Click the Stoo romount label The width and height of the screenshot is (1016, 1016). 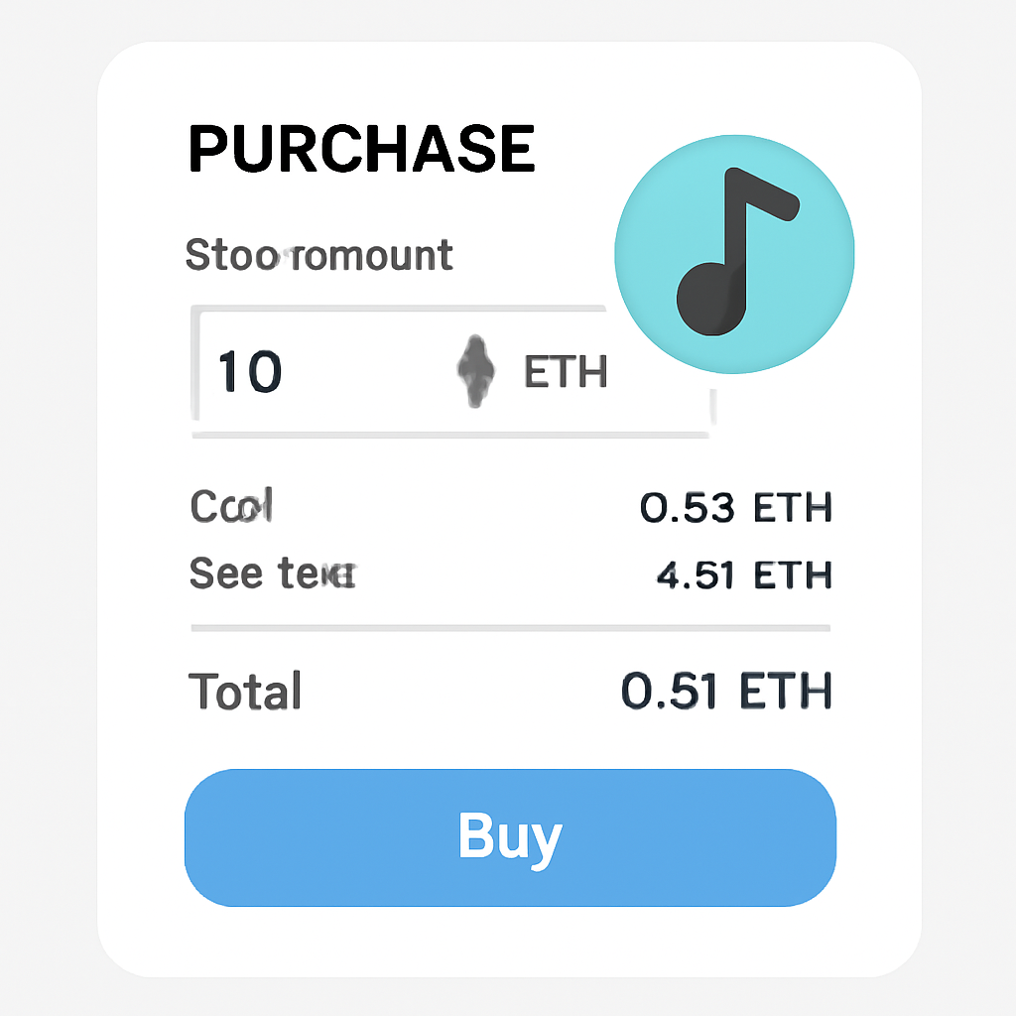[x=319, y=255]
